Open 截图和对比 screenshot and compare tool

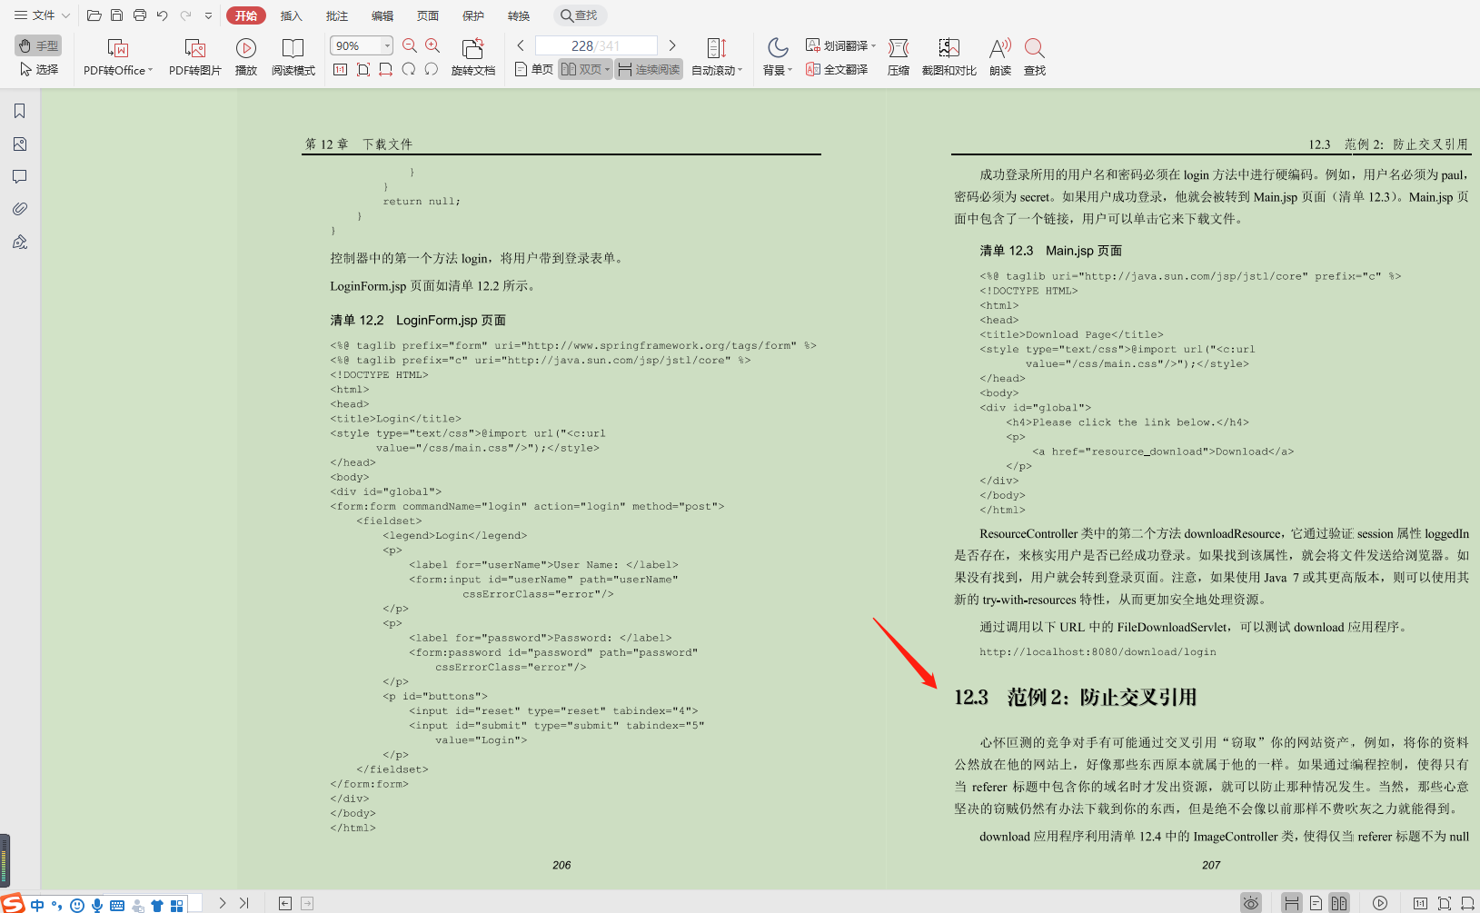click(x=949, y=56)
